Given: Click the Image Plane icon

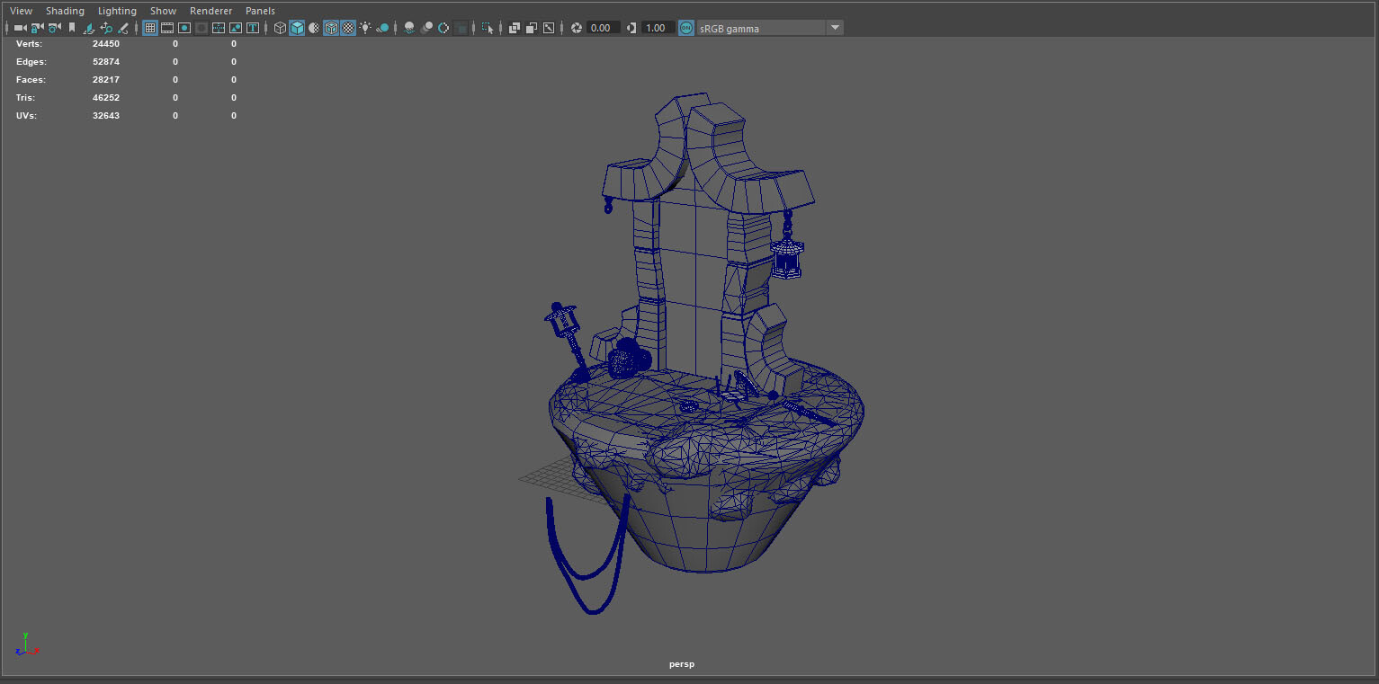Looking at the screenshot, I should coord(89,28).
